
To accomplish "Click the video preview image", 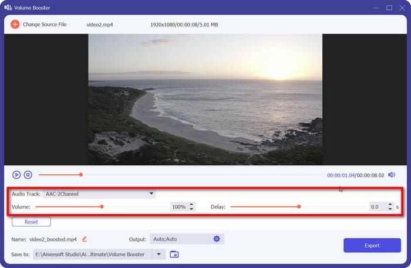I will click(x=205, y=99).
